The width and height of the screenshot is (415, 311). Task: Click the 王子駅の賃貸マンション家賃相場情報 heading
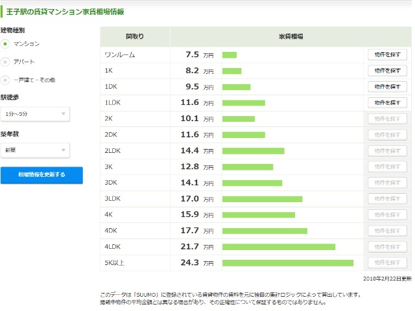coord(65,12)
